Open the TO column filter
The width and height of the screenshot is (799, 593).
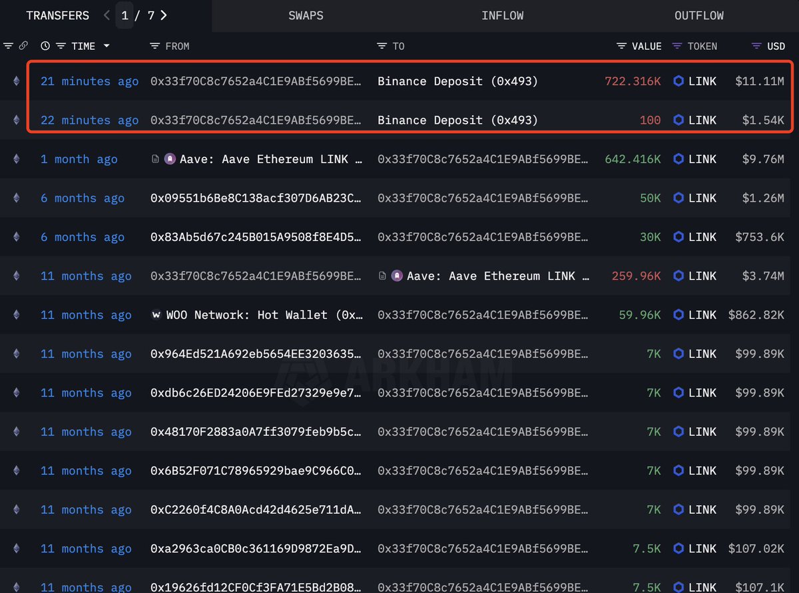[x=382, y=46]
